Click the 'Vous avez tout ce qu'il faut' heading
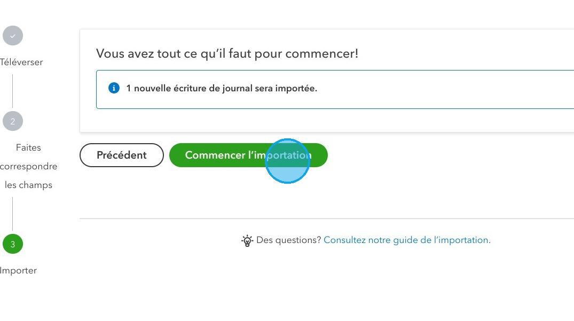Image resolution: width=574 pixels, height=321 pixels. coord(227,53)
